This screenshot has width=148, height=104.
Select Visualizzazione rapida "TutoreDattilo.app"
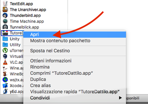click(x=75, y=92)
